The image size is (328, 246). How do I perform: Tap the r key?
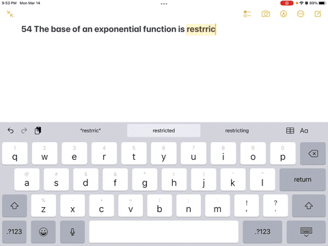point(104,154)
